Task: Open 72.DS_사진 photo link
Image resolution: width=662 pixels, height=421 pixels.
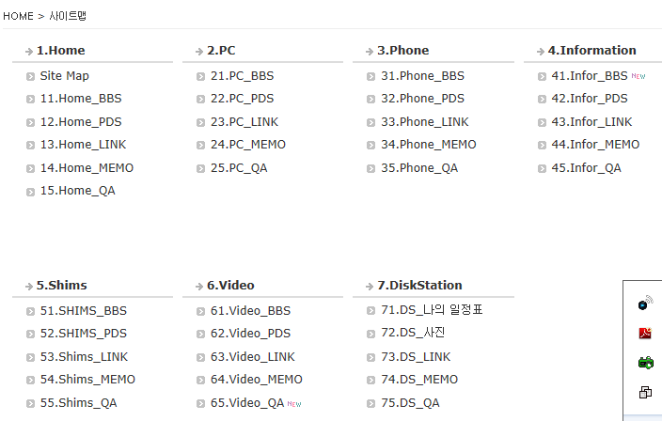Action: tap(413, 334)
